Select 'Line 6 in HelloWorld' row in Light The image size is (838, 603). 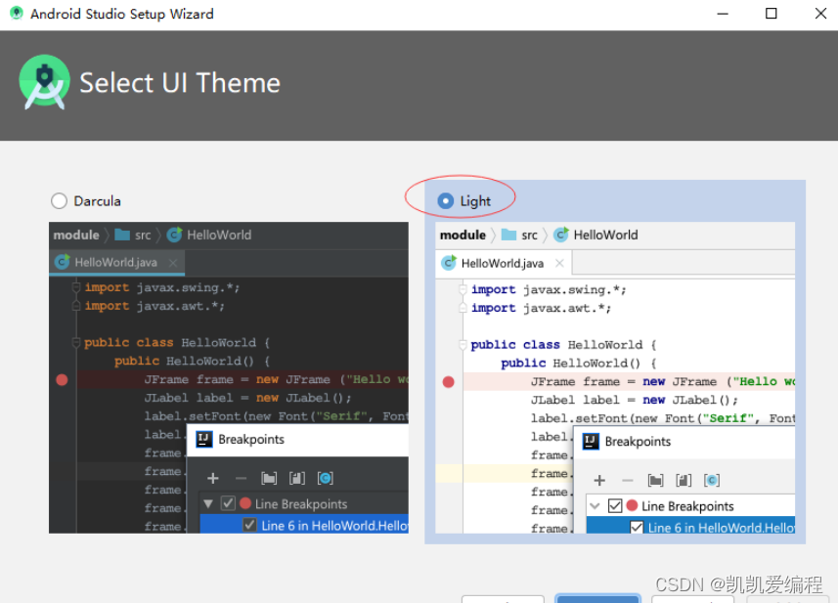(x=690, y=527)
